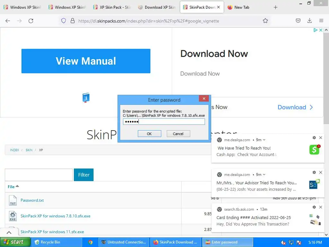329x247 pixels.
Task: Click the browser address bar URL
Action: [x=148, y=21]
